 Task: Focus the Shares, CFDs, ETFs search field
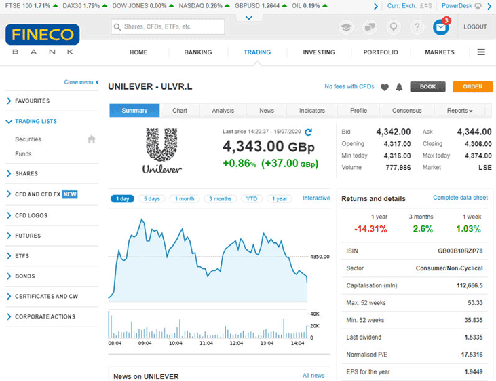point(168,27)
